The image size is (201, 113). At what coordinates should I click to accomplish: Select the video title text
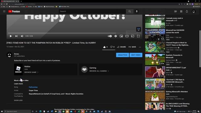click(x=51, y=43)
